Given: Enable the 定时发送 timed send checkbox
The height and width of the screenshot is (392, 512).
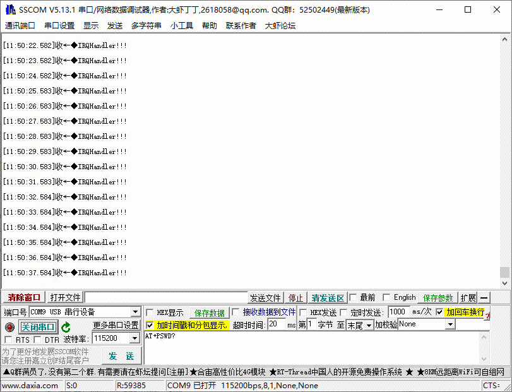Looking at the screenshot, I should click(344, 312).
